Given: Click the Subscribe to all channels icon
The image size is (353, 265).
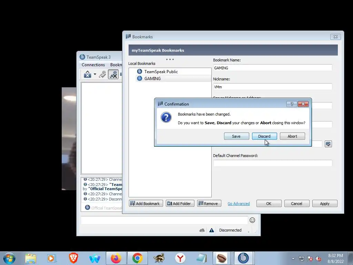Looking at the screenshot, I should pyautogui.click(x=102, y=74).
